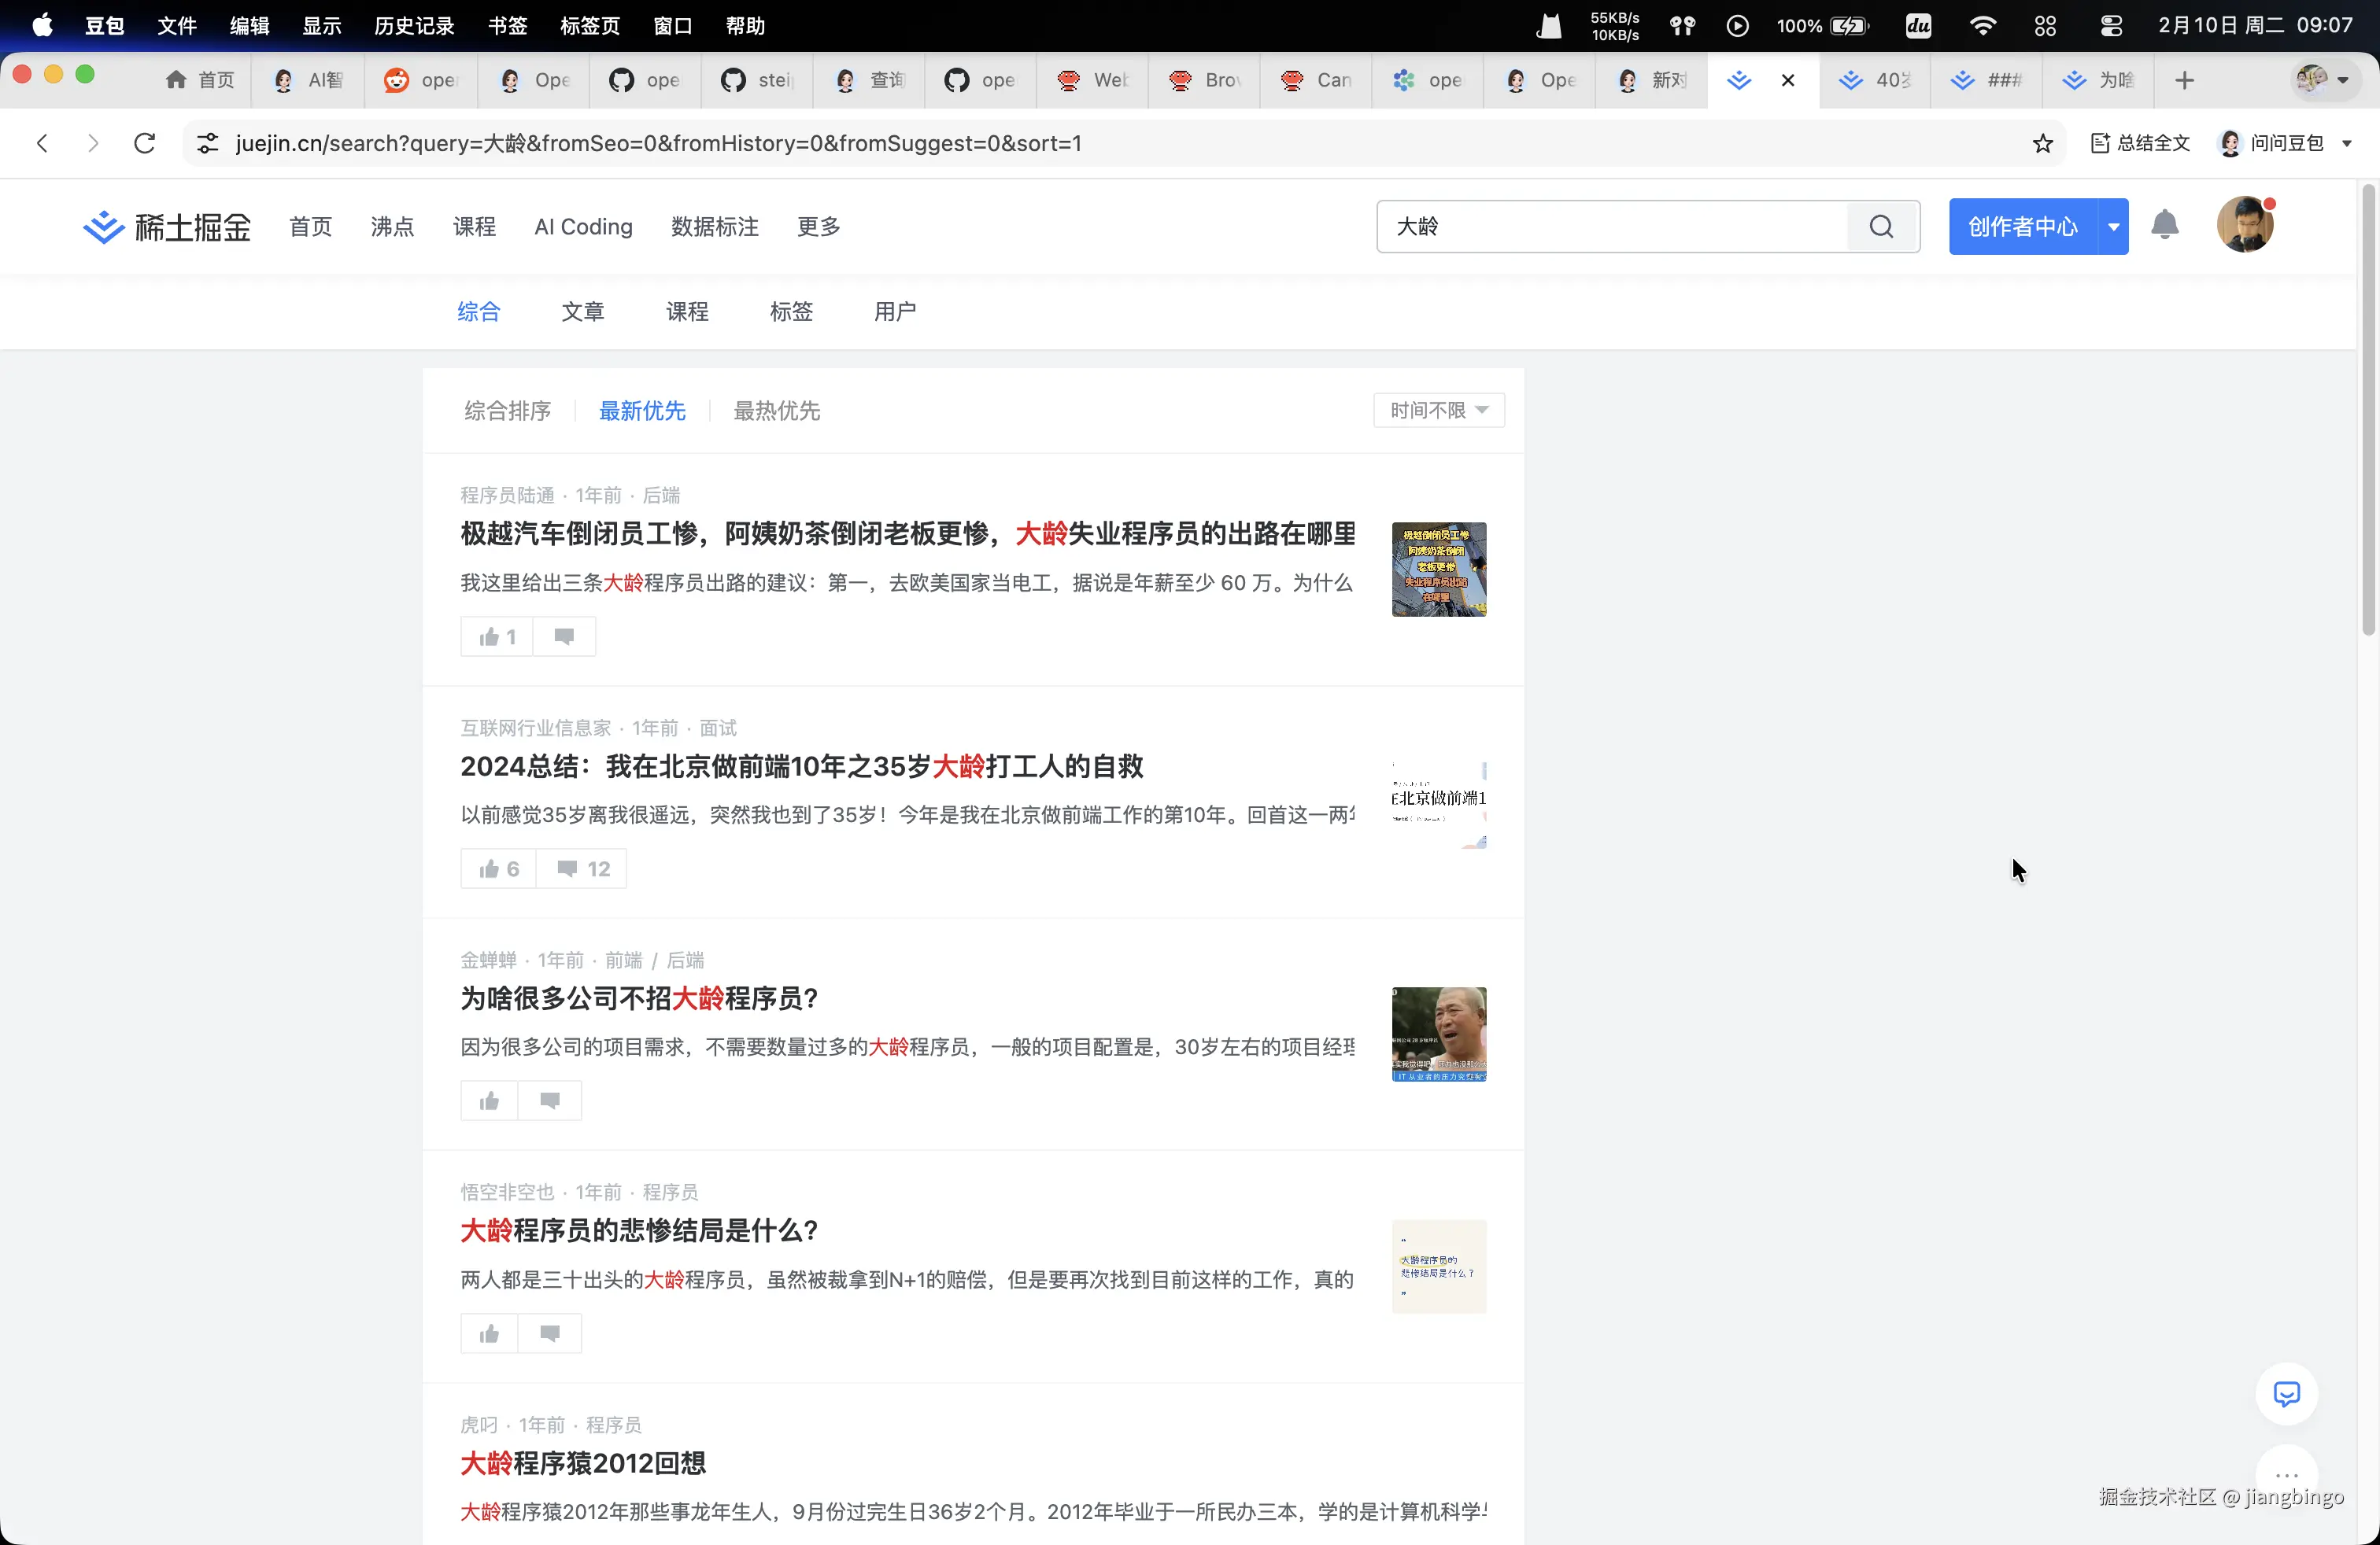Open the search magnifier icon
Viewport: 2380px width, 1545px height.
tap(1881, 226)
